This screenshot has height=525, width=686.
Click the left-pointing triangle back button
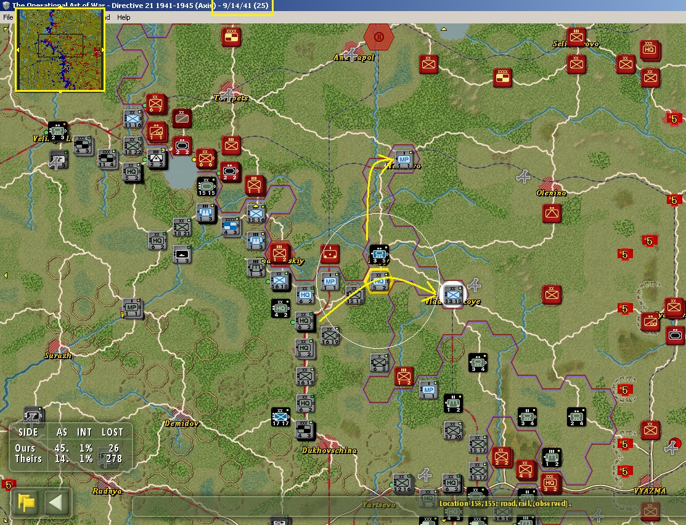tap(56, 503)
